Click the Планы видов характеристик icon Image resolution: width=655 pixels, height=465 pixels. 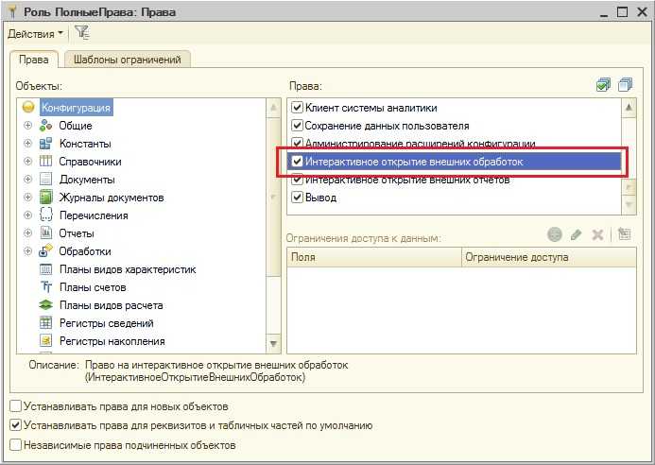(x=45, y=269)
